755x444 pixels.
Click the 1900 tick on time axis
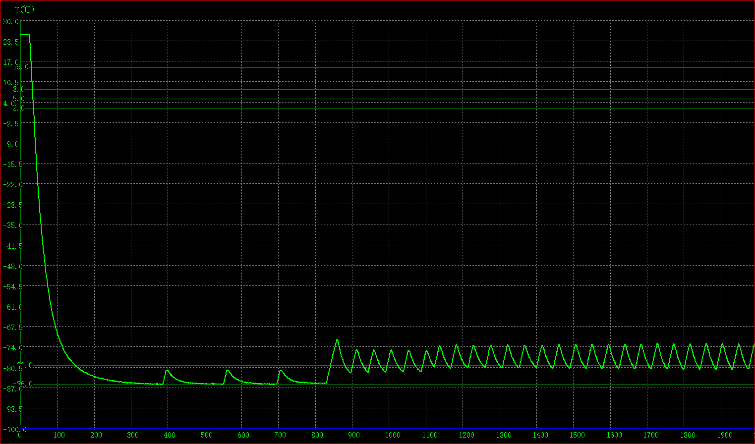pyautogui.click(x=725, y=435)
